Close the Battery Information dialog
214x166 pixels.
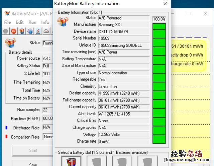(x=165, y=4)
